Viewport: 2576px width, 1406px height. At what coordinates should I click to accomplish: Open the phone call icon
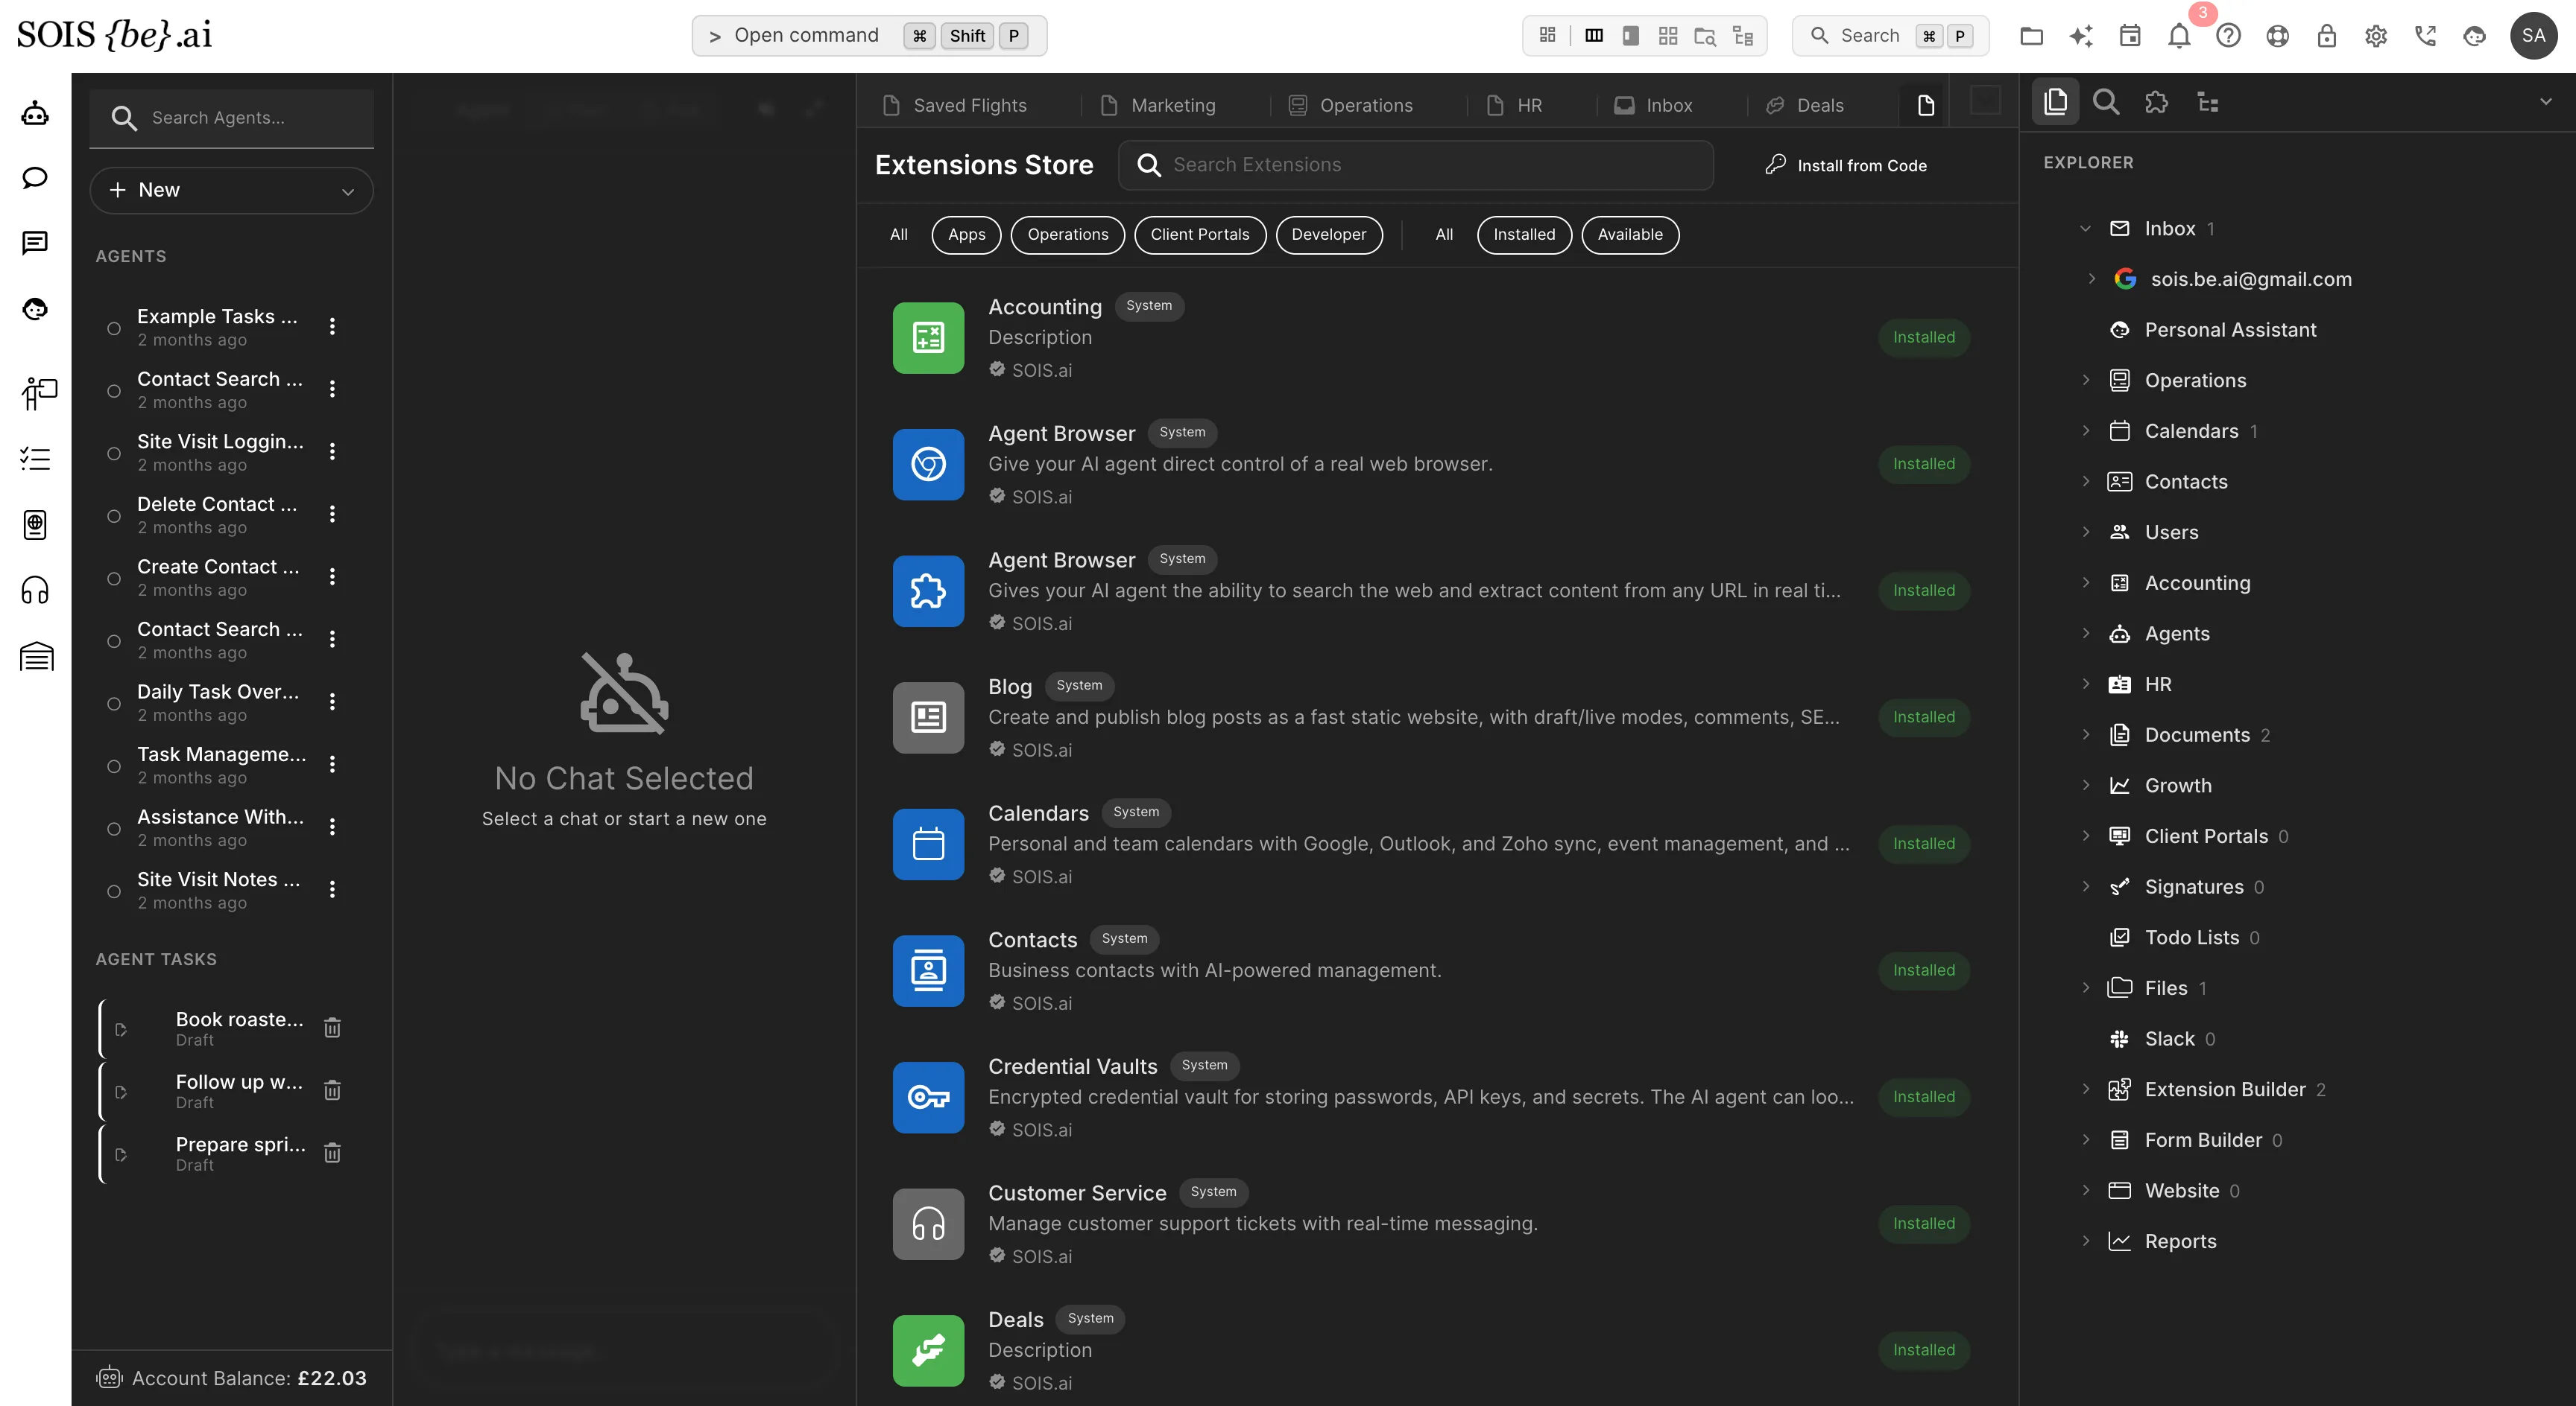[2425, 36]
